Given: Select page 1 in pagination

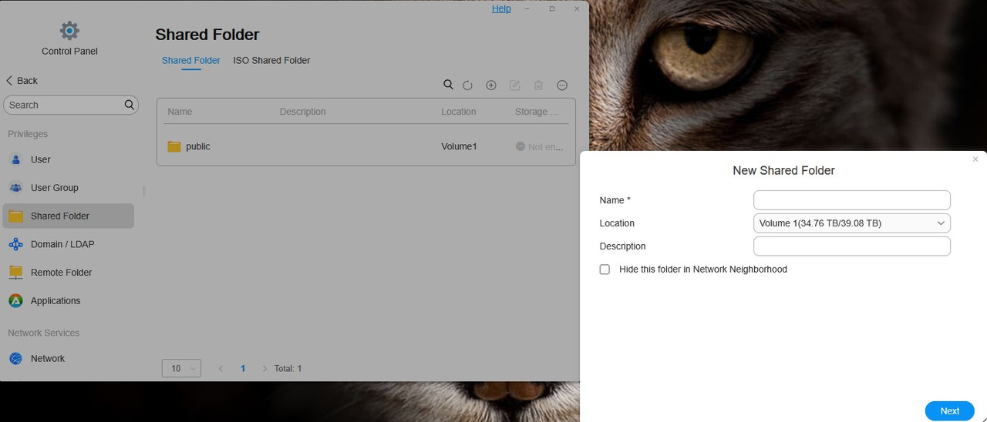Looking at the screenshot, I should 243,369.
